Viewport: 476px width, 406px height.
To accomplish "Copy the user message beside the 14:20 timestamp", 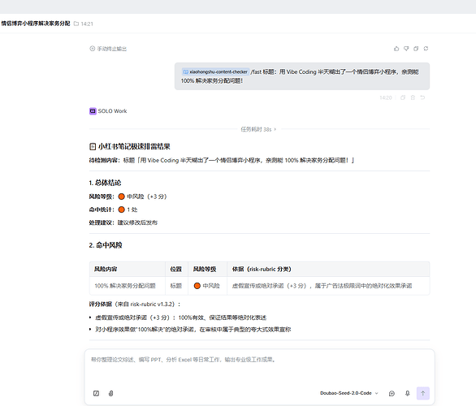I will click(403, 97).
